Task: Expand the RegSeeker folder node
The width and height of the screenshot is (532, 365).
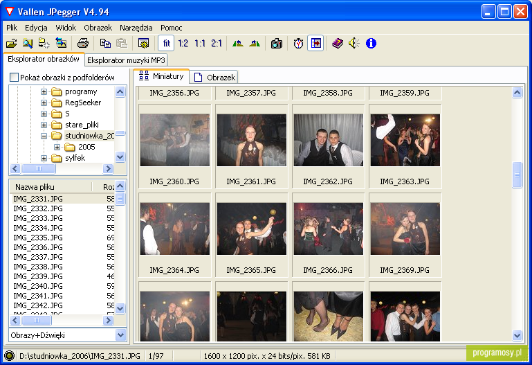Action: tap(44, 103)
